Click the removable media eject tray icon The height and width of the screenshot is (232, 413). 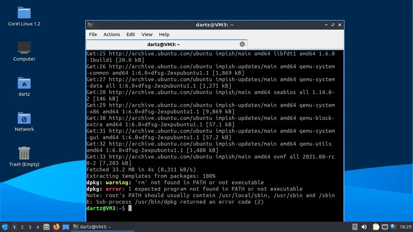coord(355,227)
